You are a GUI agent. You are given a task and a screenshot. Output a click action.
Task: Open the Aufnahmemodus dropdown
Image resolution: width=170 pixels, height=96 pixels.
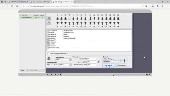(70, 65)
